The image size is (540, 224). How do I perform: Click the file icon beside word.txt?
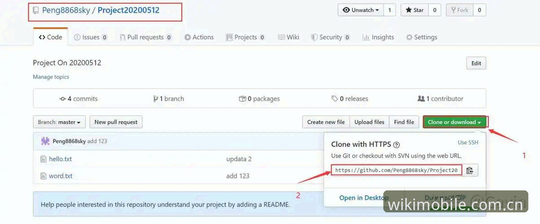click(x=44, y=176)
